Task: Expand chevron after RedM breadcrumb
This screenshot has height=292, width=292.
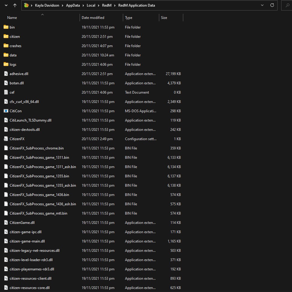Action: click(x=115, y=6)
